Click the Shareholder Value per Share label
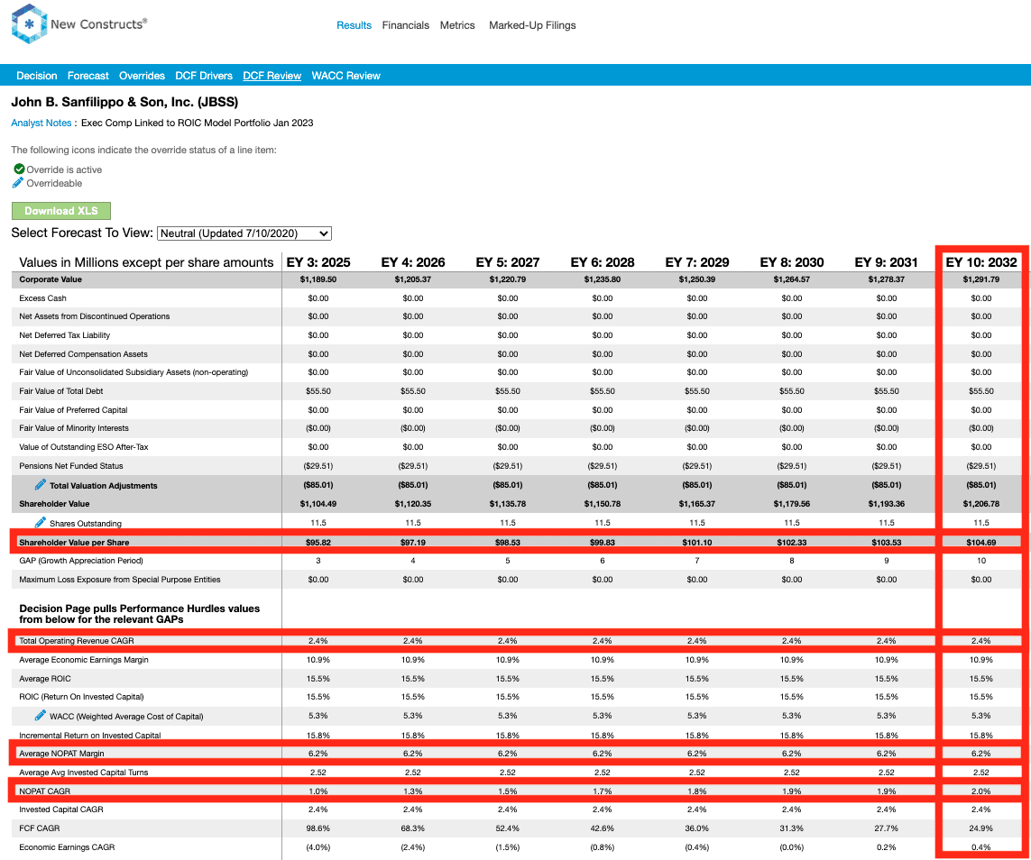 74,543
